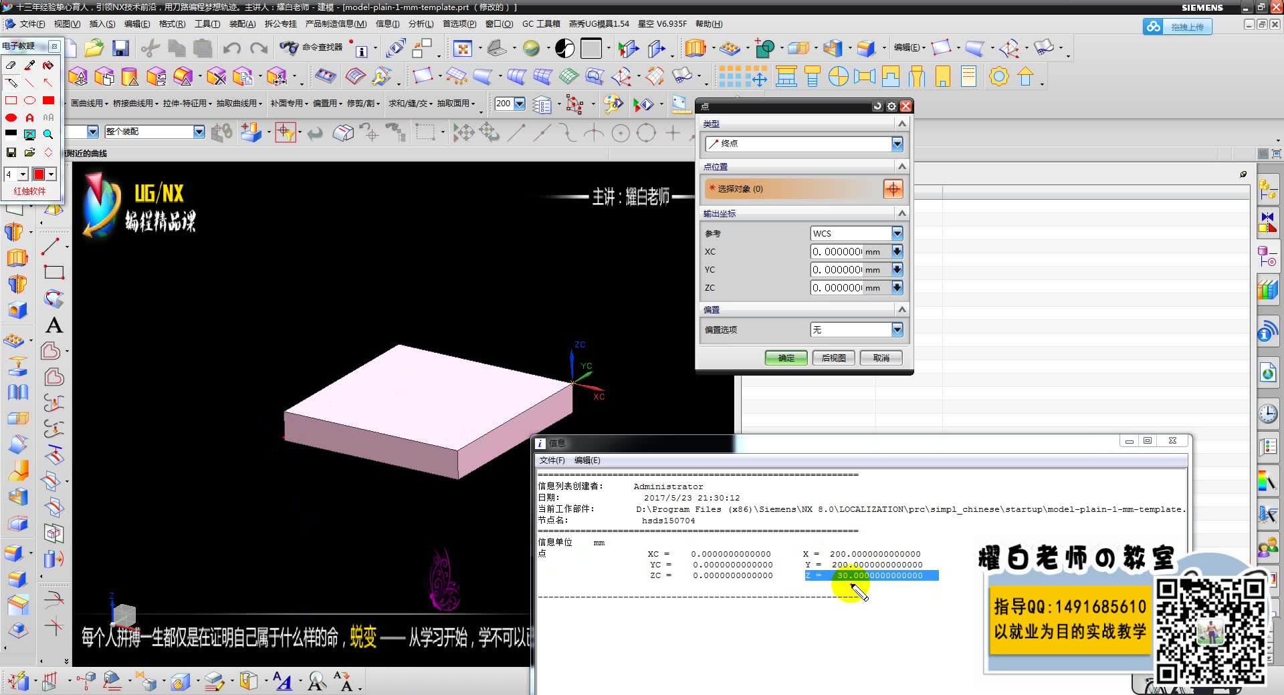
Task: Click the point constructor crosshair icon
Action: point(893,189)
